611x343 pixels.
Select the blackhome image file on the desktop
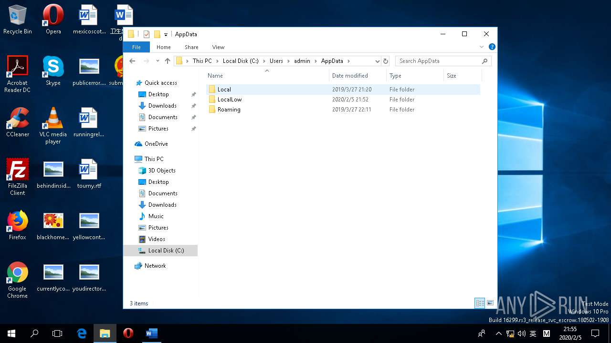pyautogui.click(x=53, y=225)
